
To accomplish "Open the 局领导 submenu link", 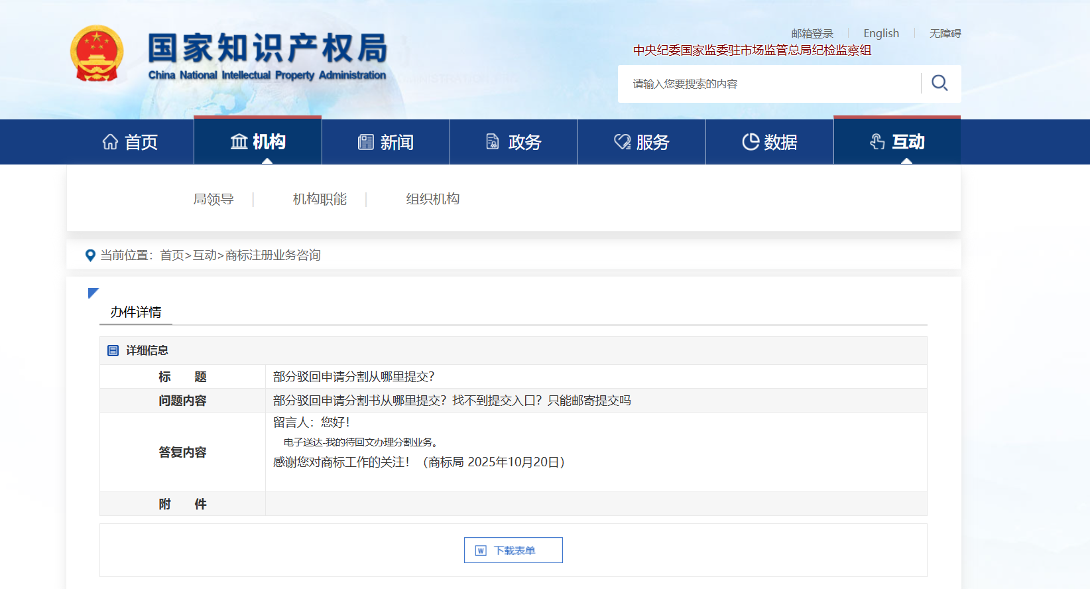I will click(213, 199).
